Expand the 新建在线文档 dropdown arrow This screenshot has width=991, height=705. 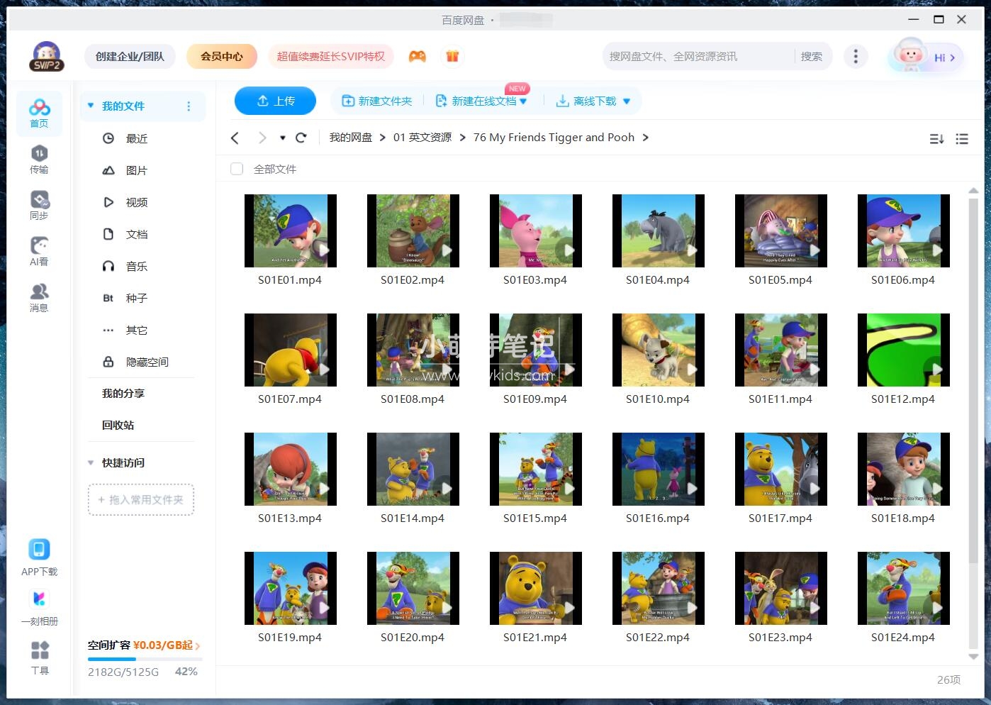(522, 101)
